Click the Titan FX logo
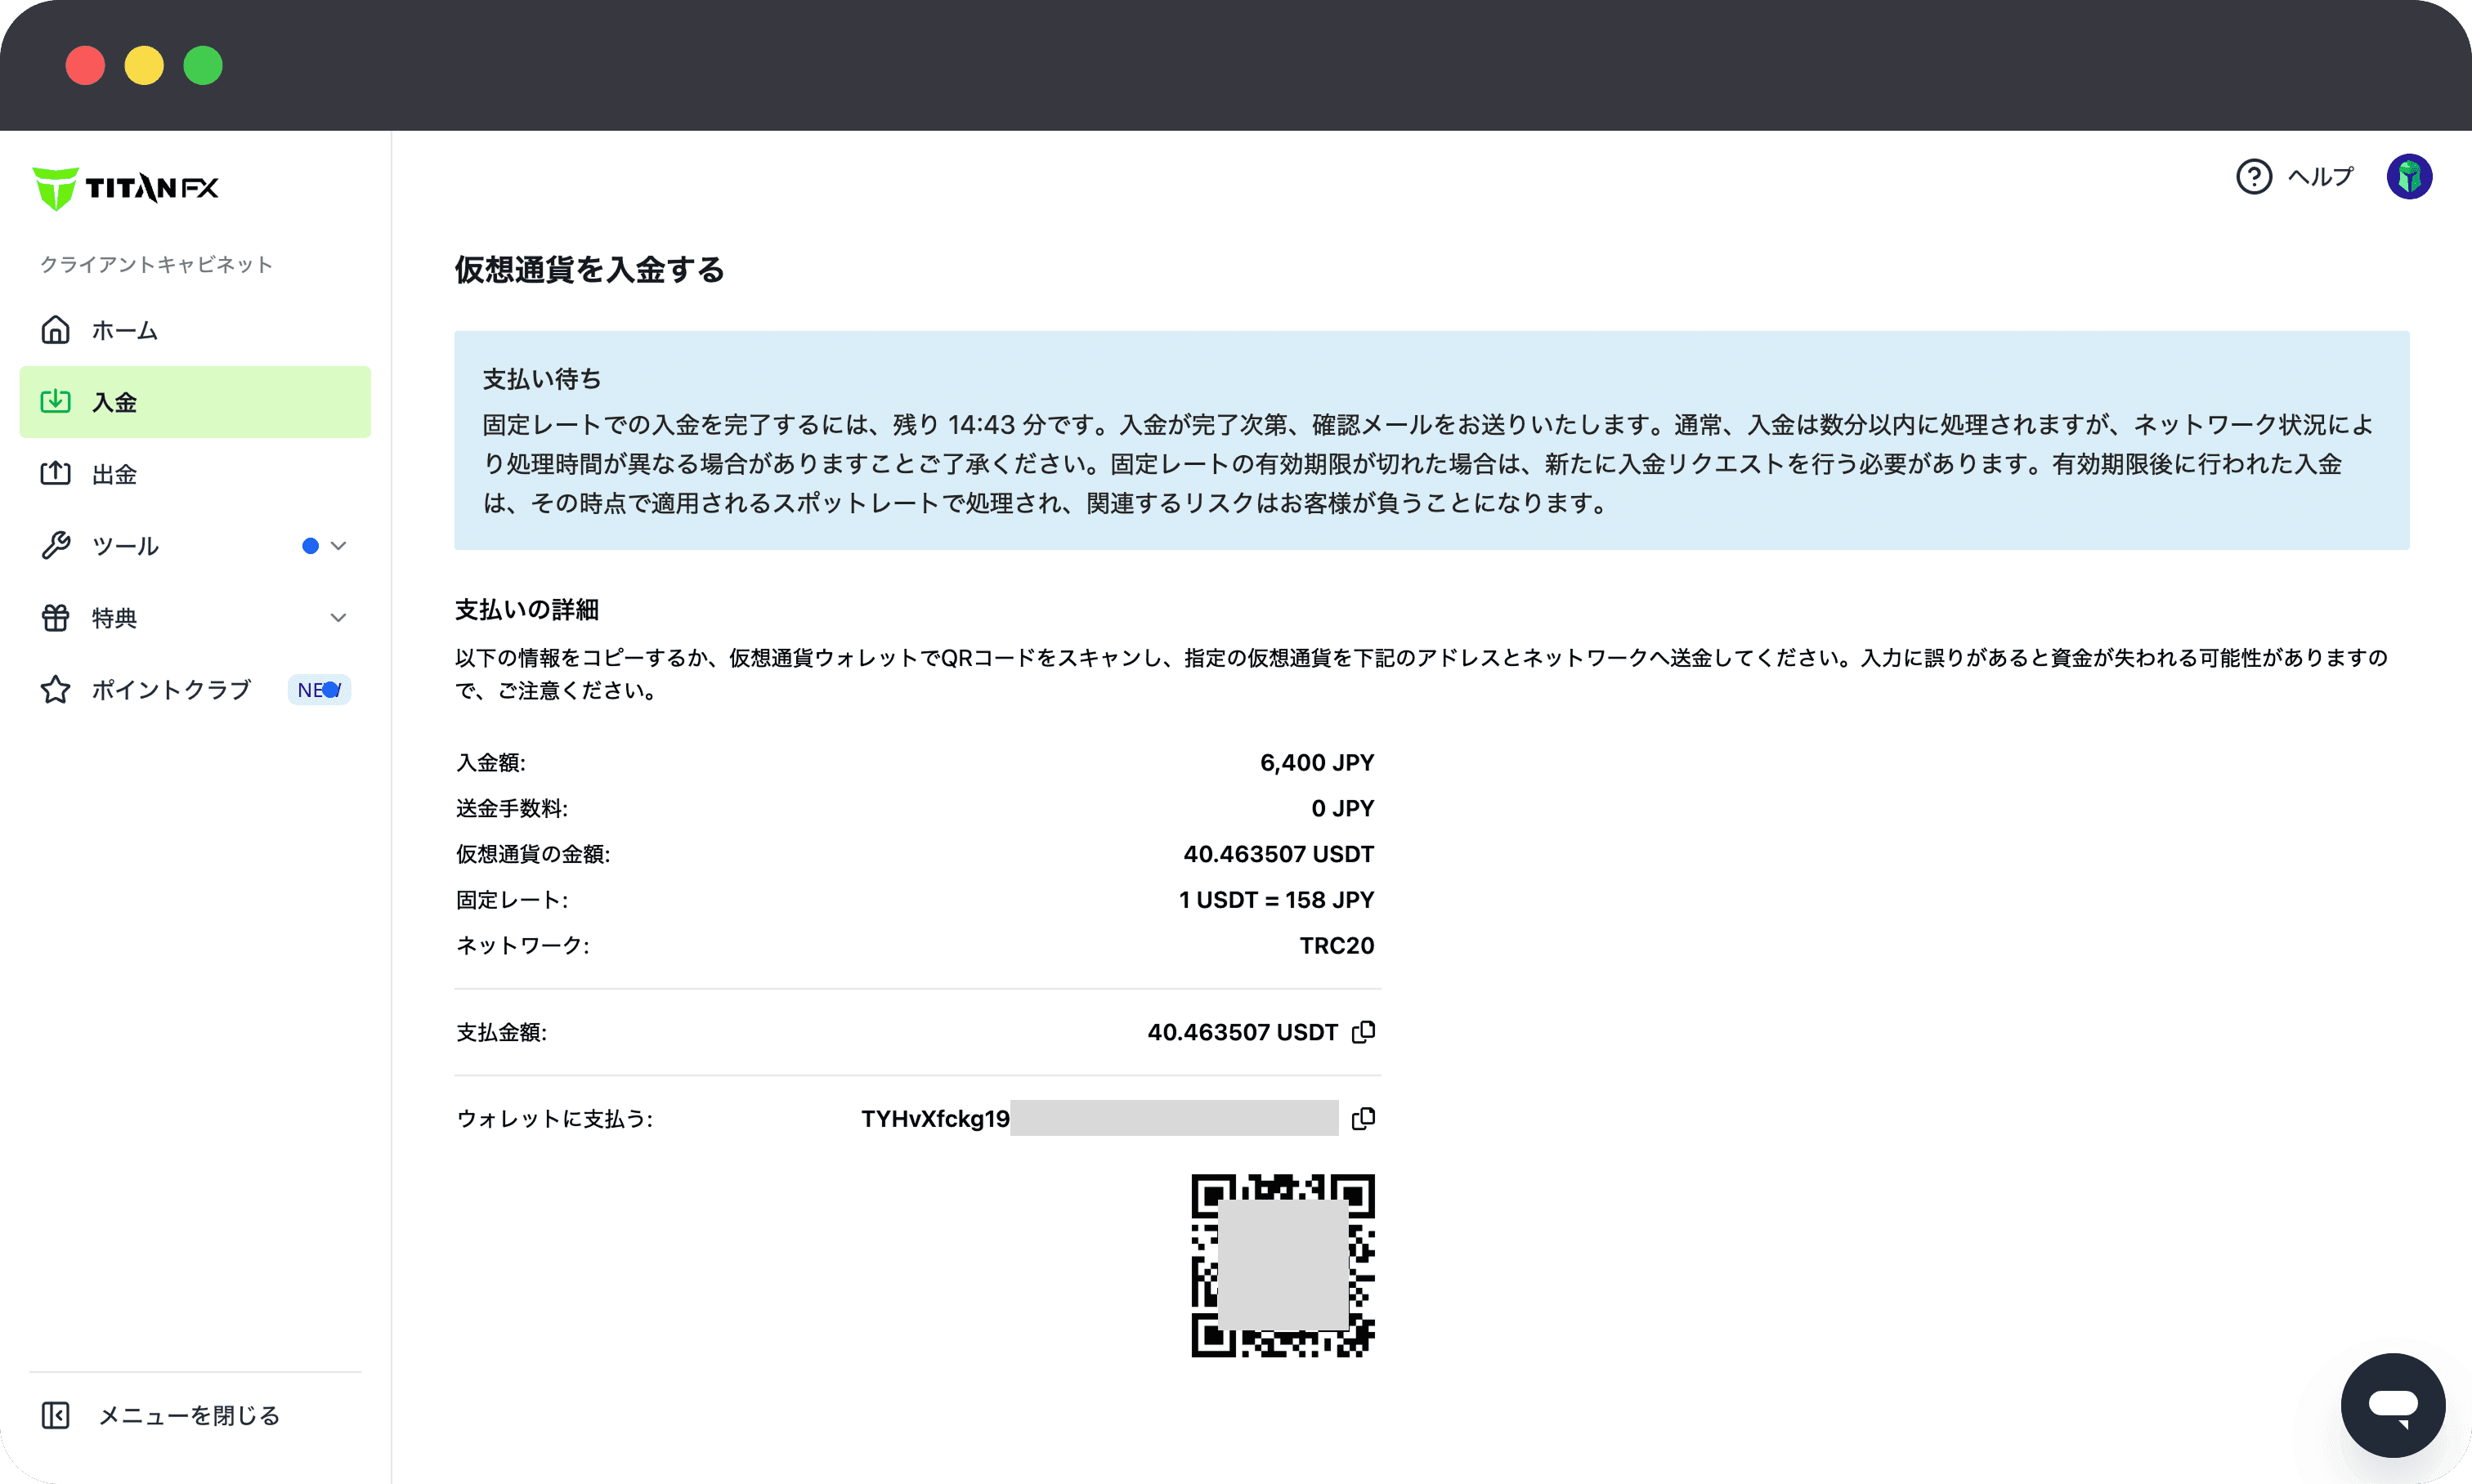 pyautogui.click(x=126, y=188)
